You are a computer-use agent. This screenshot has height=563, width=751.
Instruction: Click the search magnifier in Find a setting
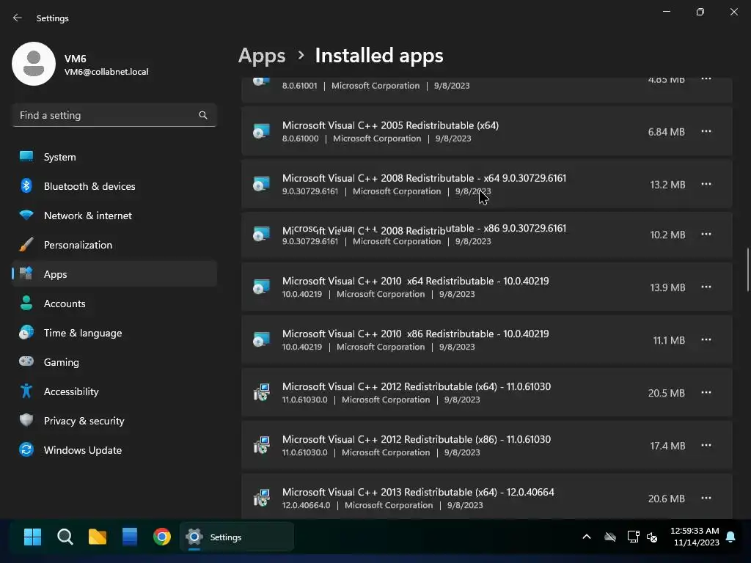203,115
